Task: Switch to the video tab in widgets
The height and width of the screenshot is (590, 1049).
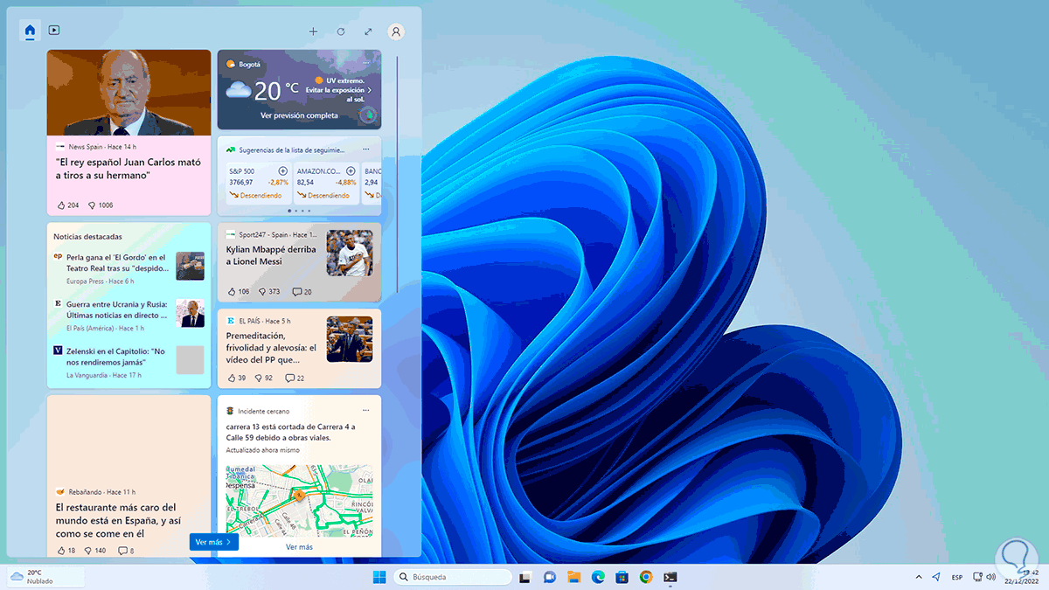Action: (x=54, y=31)
